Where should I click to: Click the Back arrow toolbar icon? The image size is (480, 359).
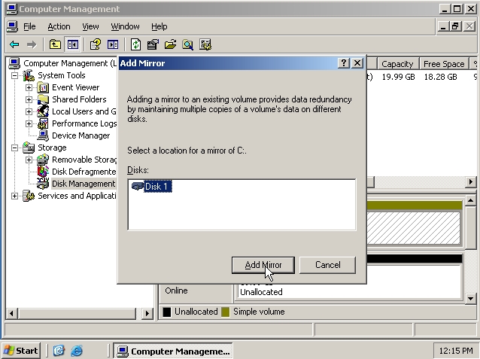coord(14,44)
